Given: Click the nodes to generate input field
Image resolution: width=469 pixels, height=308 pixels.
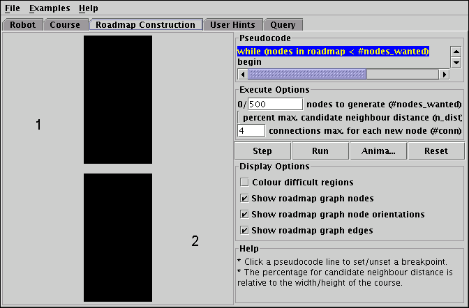Looking at the screenshot, I should pos(275,104).
